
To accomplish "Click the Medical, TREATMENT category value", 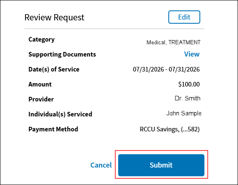I will pos(173,42).
